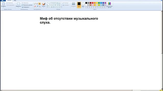Click Cut (Вырезать)
The width and height of the screenshot is (163, 91).
pos(10,3)
